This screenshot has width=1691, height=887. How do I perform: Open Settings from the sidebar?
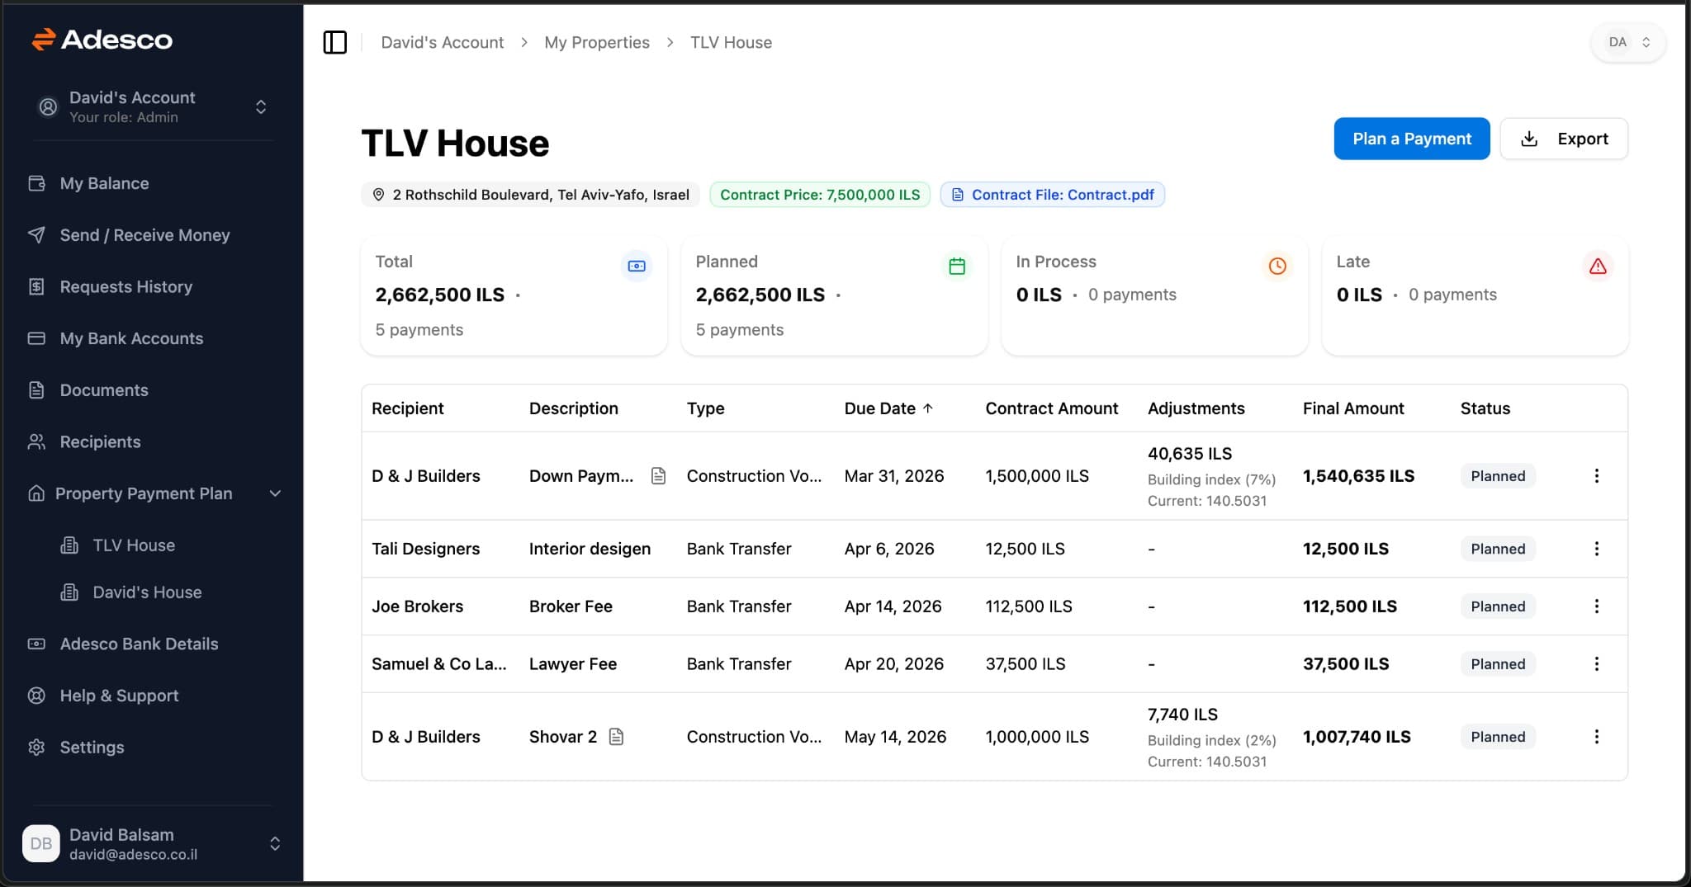[92, 748]
